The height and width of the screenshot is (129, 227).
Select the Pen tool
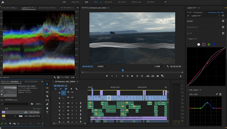click(x=47, y=104)
